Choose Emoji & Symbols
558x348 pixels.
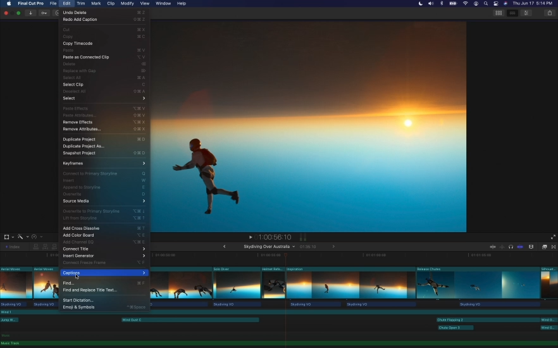[x=104, y=307]
